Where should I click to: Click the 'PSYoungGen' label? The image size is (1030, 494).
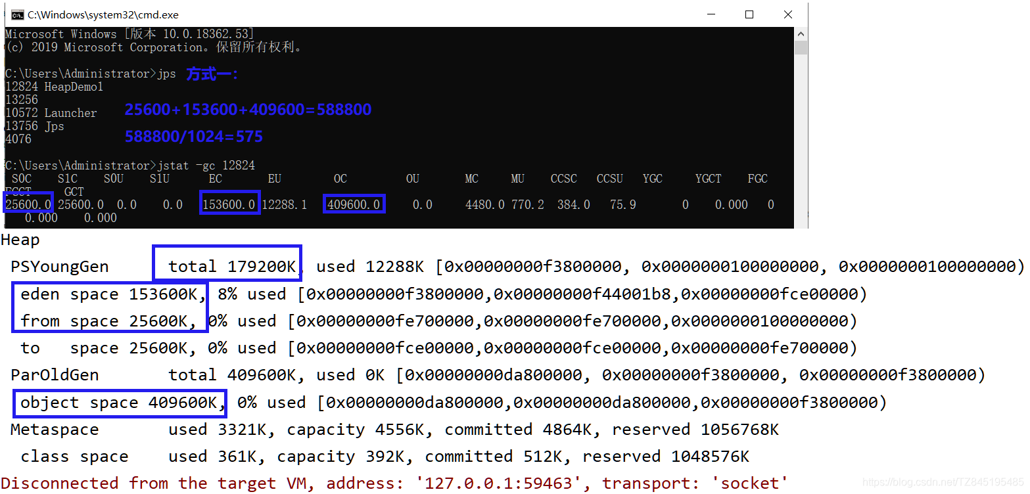(60, 267)
